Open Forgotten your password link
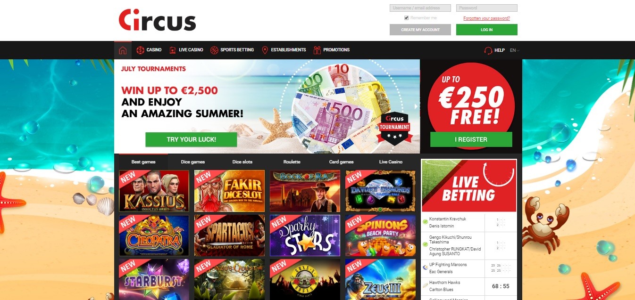This screenshot has height=300, width=635. [486, 18]
